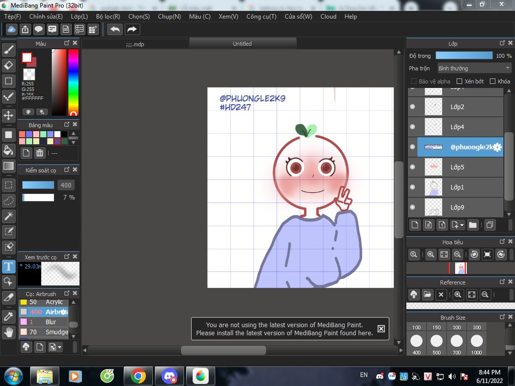Select the Blur brush in the list
Screen dimensions: 515x386
[43, 322]
